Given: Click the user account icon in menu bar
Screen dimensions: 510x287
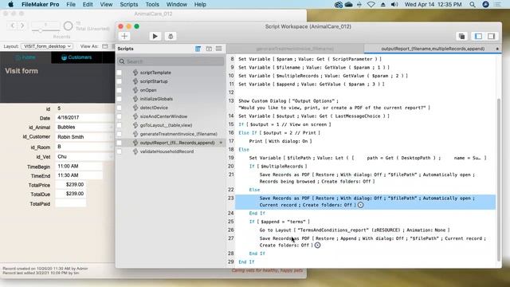Looking at the screenshot, I should point(485,5).
